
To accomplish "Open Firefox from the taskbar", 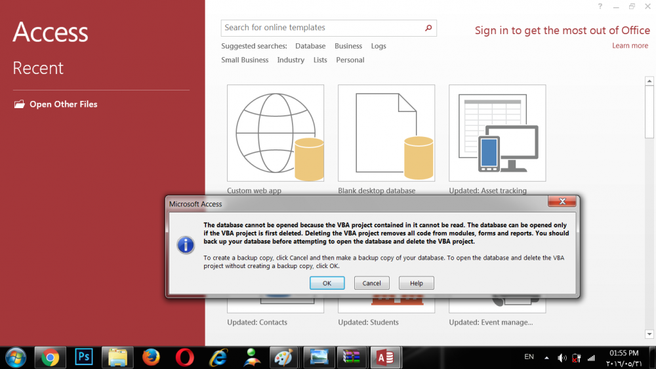I will 151,358.
